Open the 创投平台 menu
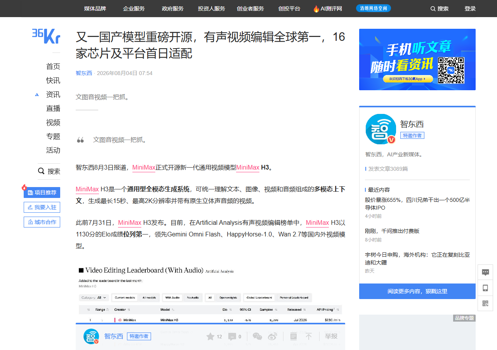 [x=289, y=9]
